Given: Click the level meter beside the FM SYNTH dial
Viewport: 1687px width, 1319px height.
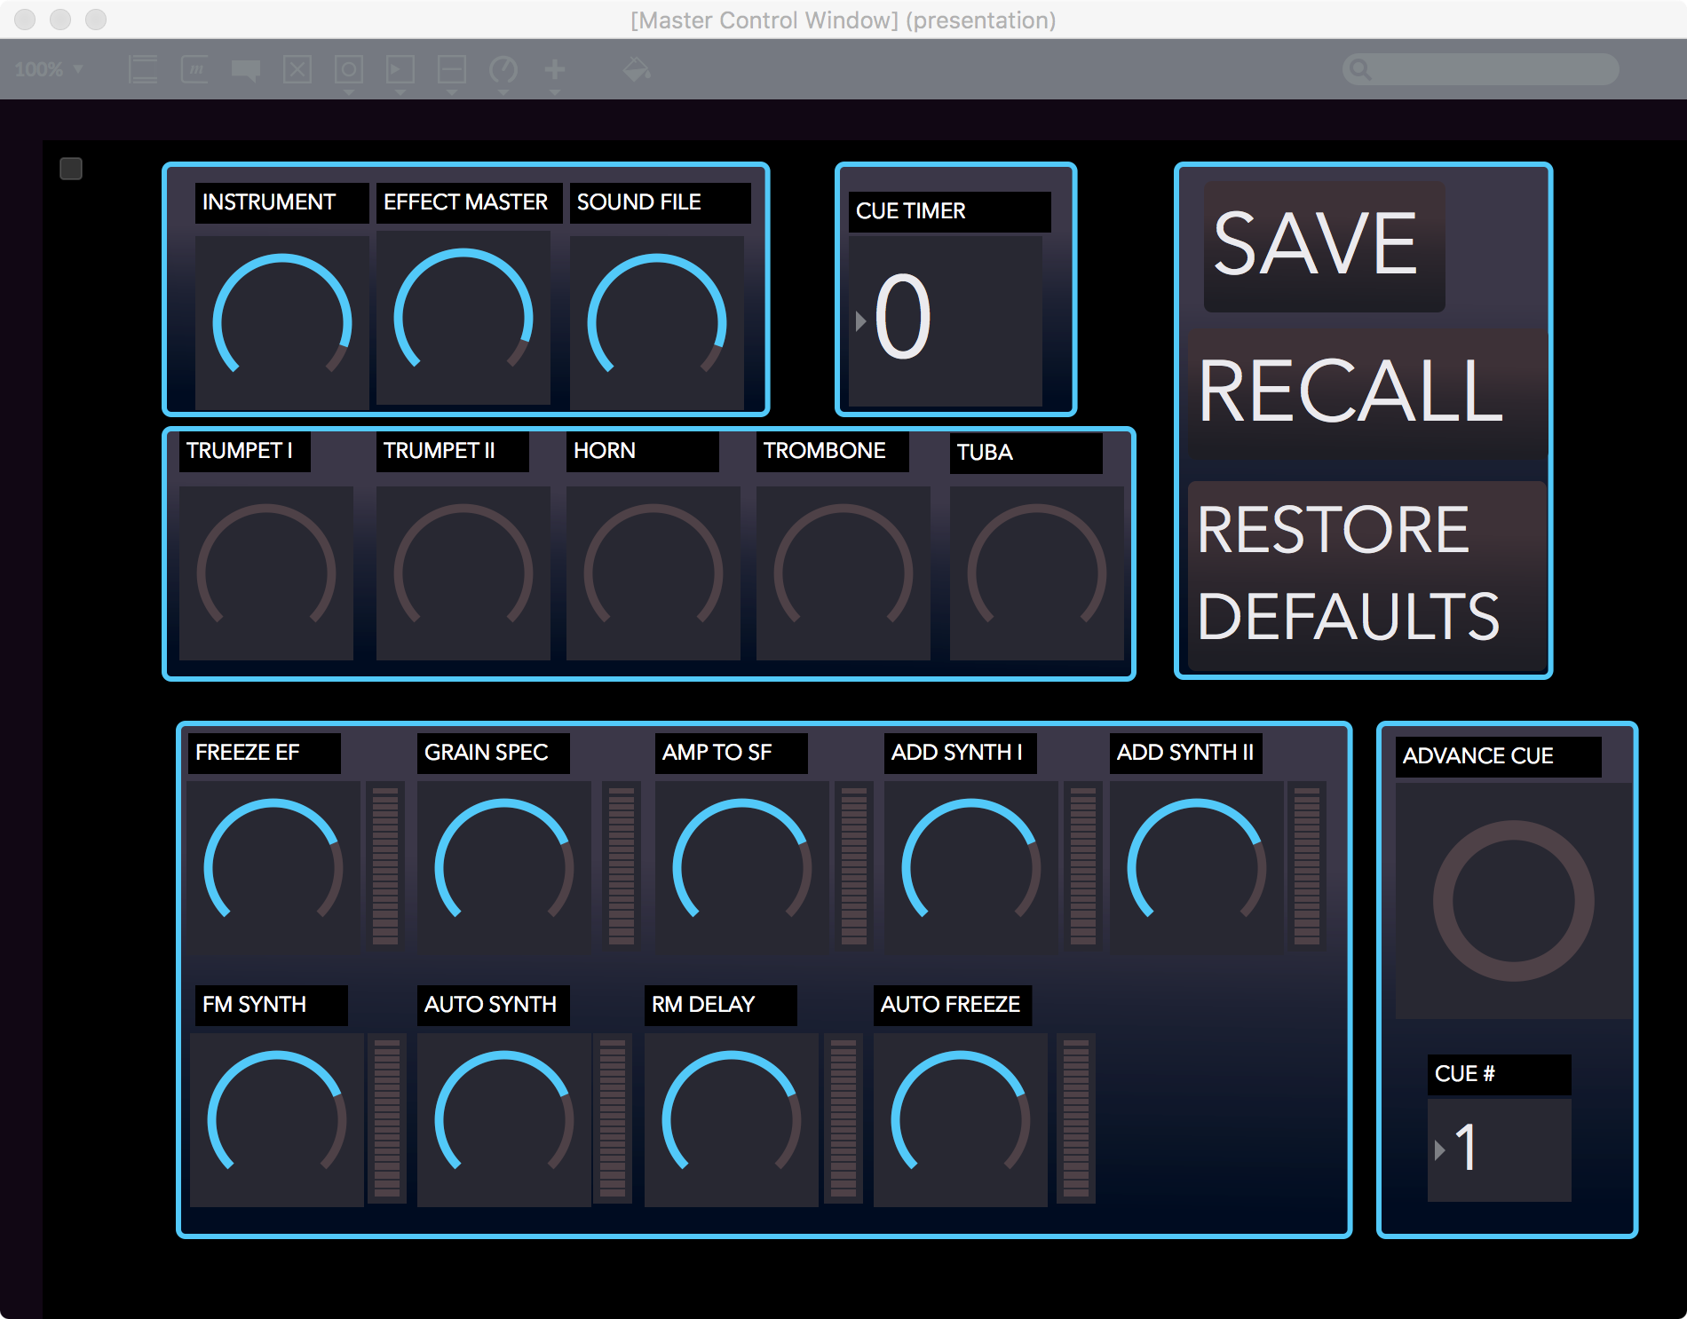Looking at the screenshot, I should pos(387,1118).
